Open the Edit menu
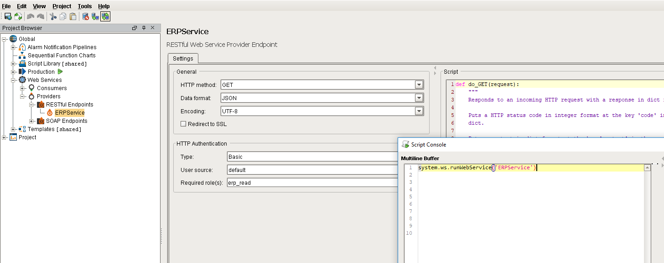Image resolution: width=664 pixels, height=263 pixels. click(21, 6)
